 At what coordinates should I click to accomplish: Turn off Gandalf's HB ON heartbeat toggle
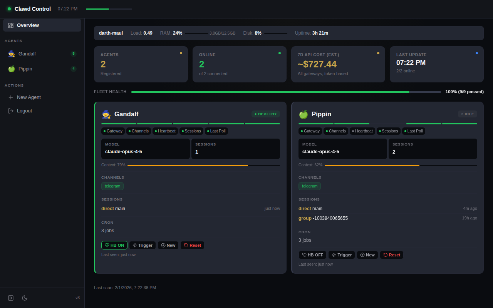point(114,245)
